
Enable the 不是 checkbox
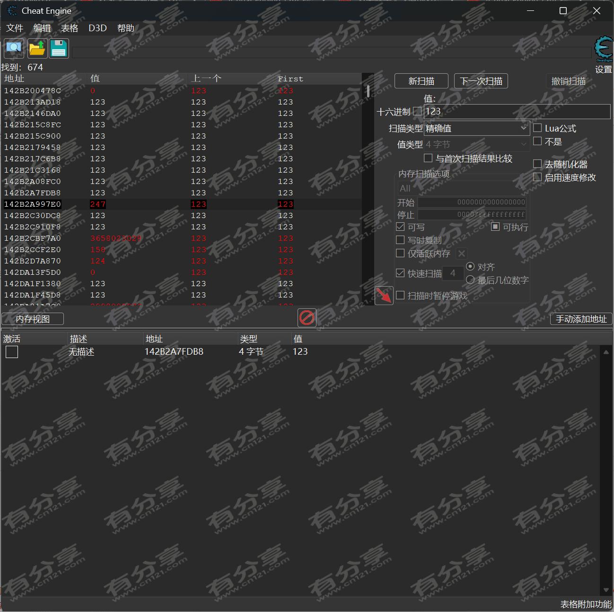(x=537, y=141)
